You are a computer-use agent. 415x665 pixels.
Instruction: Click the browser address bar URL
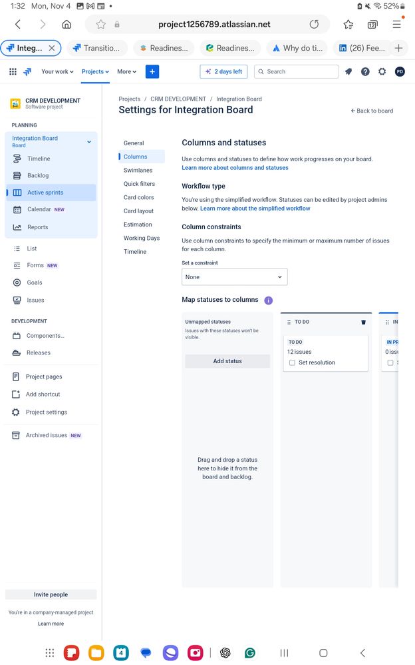pos(214,25)
